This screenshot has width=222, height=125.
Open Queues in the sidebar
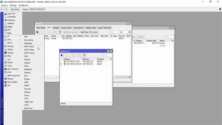coord(10,53)
